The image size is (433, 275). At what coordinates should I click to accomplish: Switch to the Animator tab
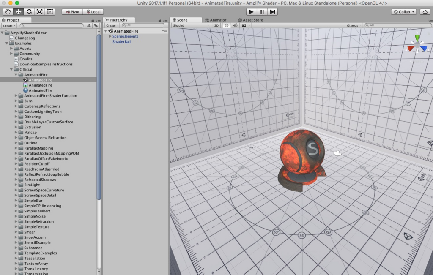[x=215, y=20]
